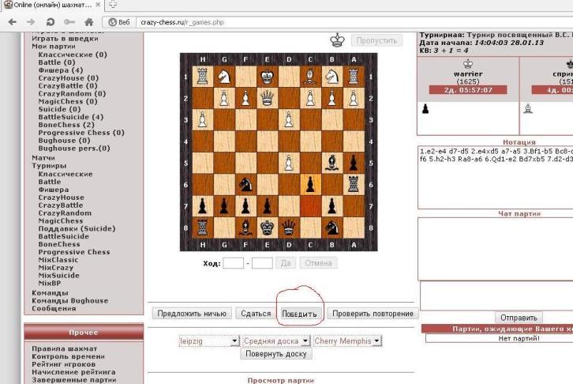The width and height of the screenshot is (573, 384).
Task: Pick the black knight on F6
Action: click(246, 184)
